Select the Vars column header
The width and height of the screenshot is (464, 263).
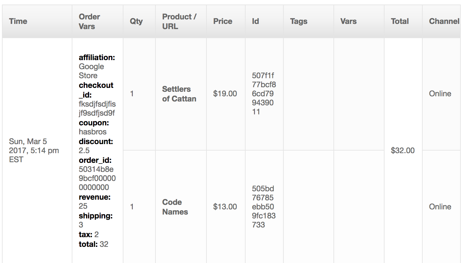pyautogui.click(x=348, y=21)
